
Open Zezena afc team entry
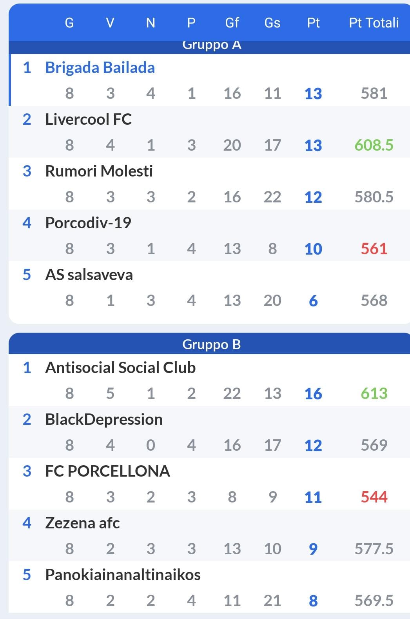[x=82, y=523]
